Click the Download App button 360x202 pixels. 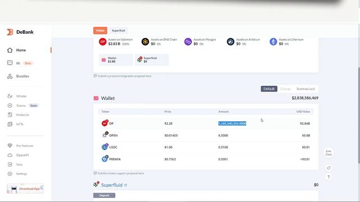(25, 189)
